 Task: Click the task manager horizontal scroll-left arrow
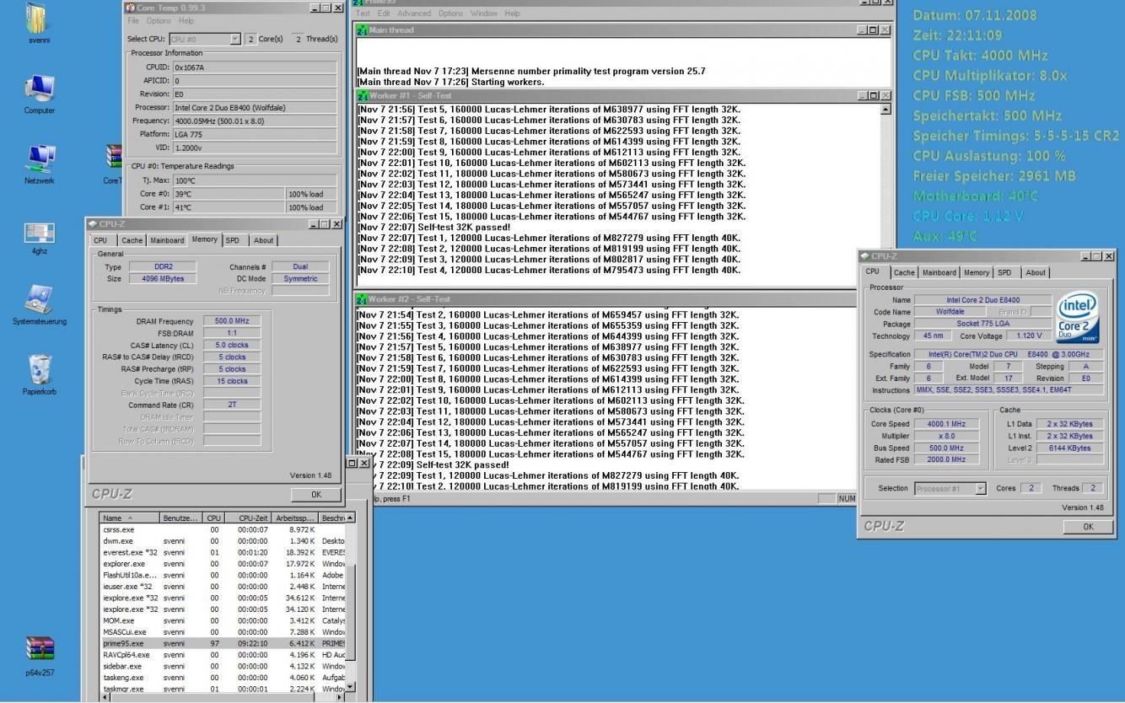[x=105, y=697]
